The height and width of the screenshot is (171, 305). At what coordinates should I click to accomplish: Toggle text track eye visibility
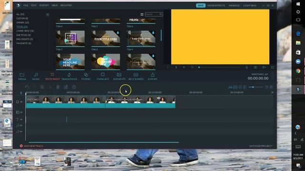point(21,119)
